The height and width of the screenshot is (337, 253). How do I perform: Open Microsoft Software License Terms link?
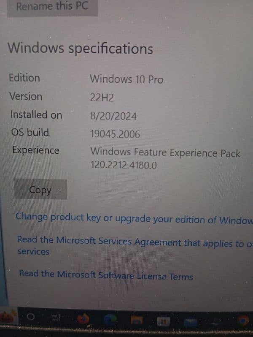(106, 275)
